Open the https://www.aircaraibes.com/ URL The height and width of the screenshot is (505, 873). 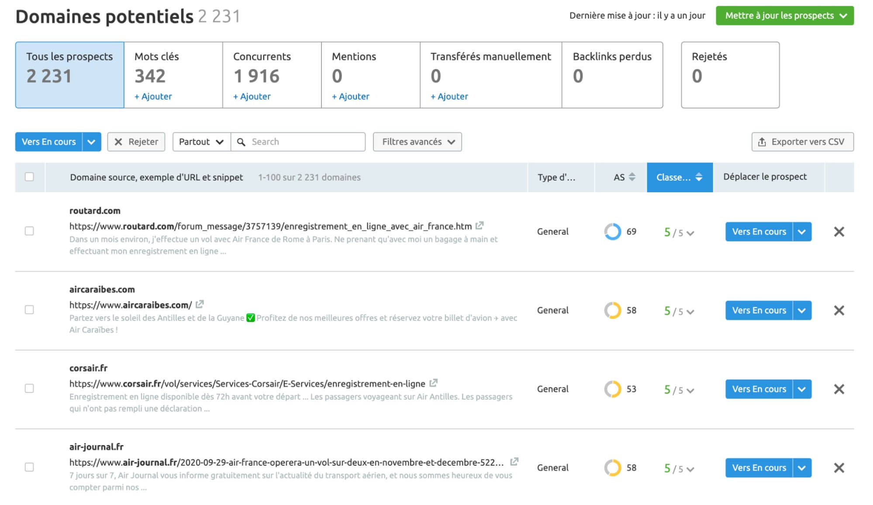click(x=131, y=305)
